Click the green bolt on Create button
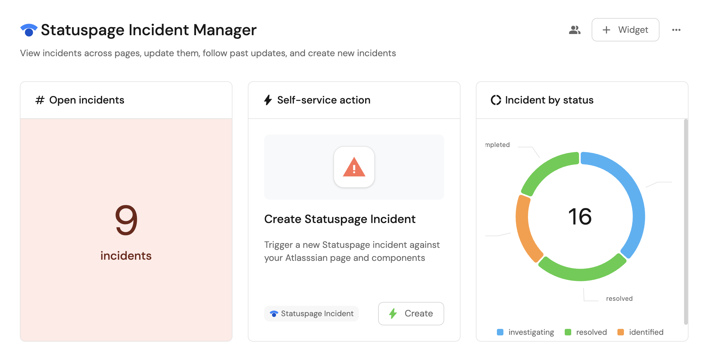This screenshot has width=703, height=349. 393,314
